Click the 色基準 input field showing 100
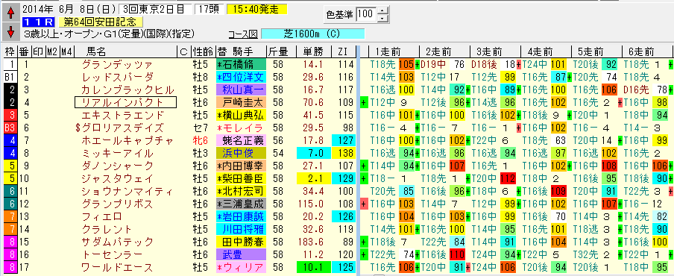This screenshot has height=276, width=674. click(x=366, y=15)
